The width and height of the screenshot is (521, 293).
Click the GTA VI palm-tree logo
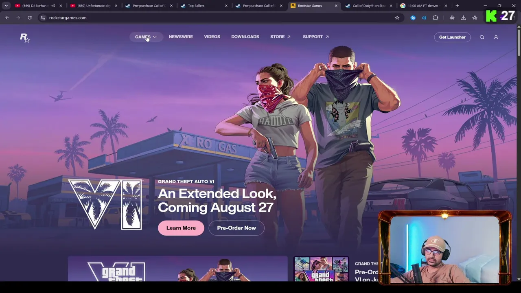tap(105, 204)
